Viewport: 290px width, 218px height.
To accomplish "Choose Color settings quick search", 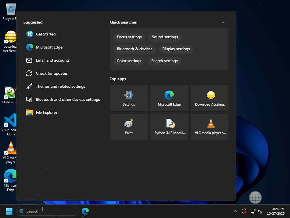I will (x=129, y=61).
